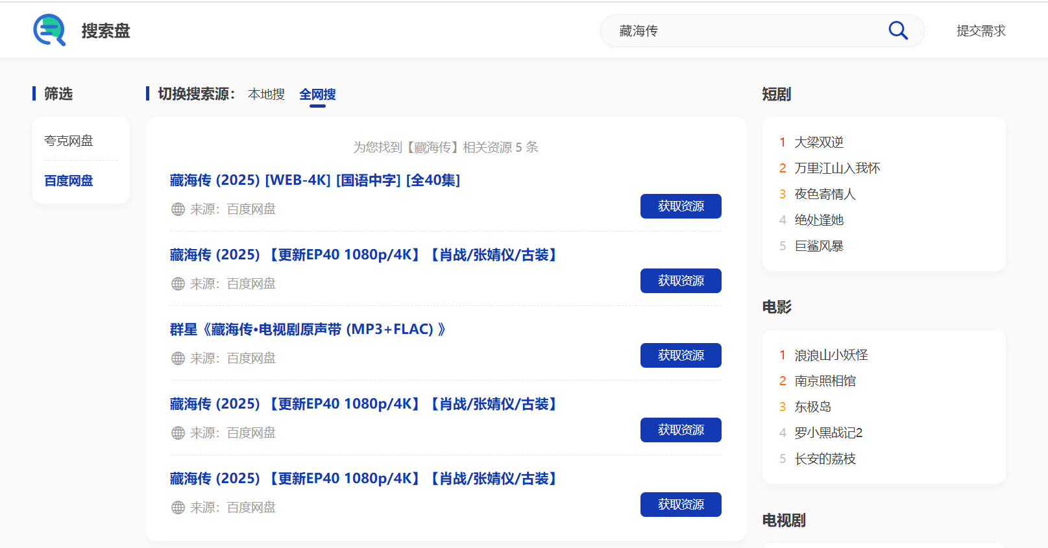Click the magnifier search icon
1048x548 pixels.
[x=898, y=30]
